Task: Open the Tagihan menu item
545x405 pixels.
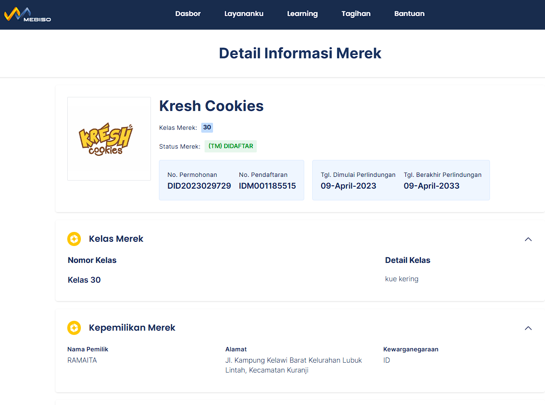Action: pos(356,14)
